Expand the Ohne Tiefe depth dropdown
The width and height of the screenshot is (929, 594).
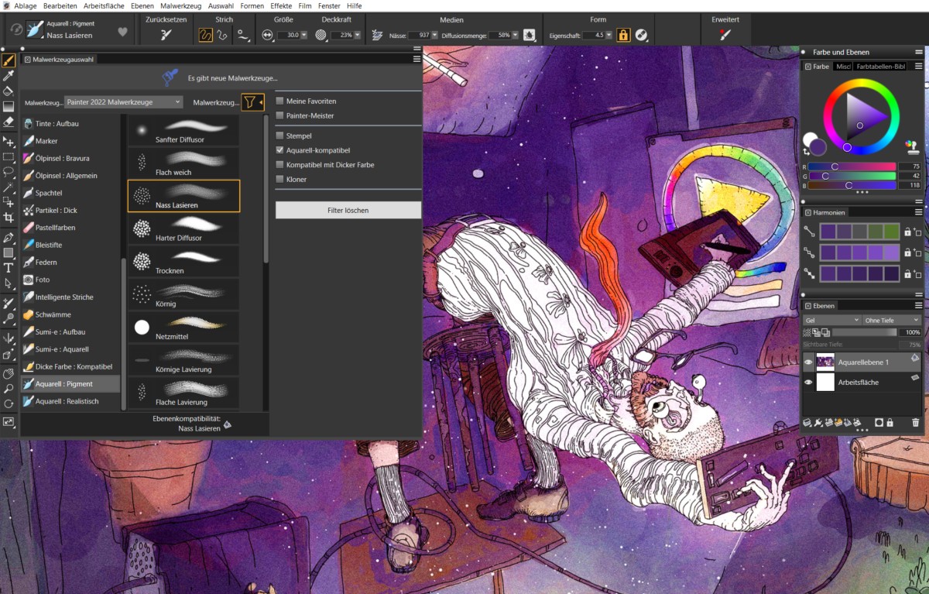point(892,320)
